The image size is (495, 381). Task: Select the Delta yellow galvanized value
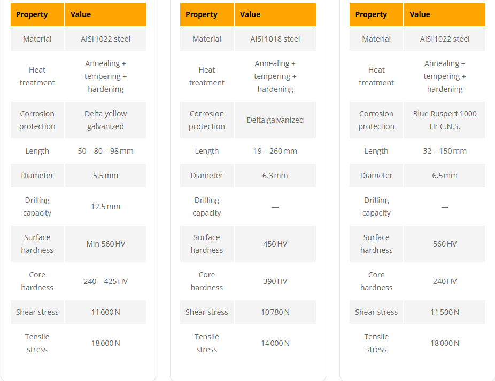[105, 120]
